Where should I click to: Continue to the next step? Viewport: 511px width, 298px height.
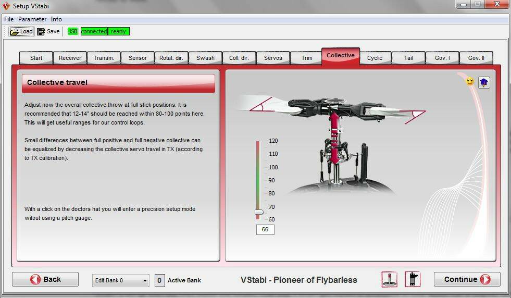point(467,279)
